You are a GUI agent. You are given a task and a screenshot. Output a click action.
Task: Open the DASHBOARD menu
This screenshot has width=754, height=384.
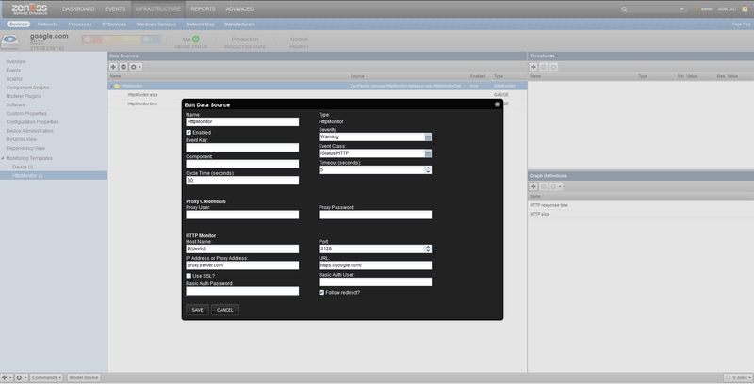click(x=78, y=9)
